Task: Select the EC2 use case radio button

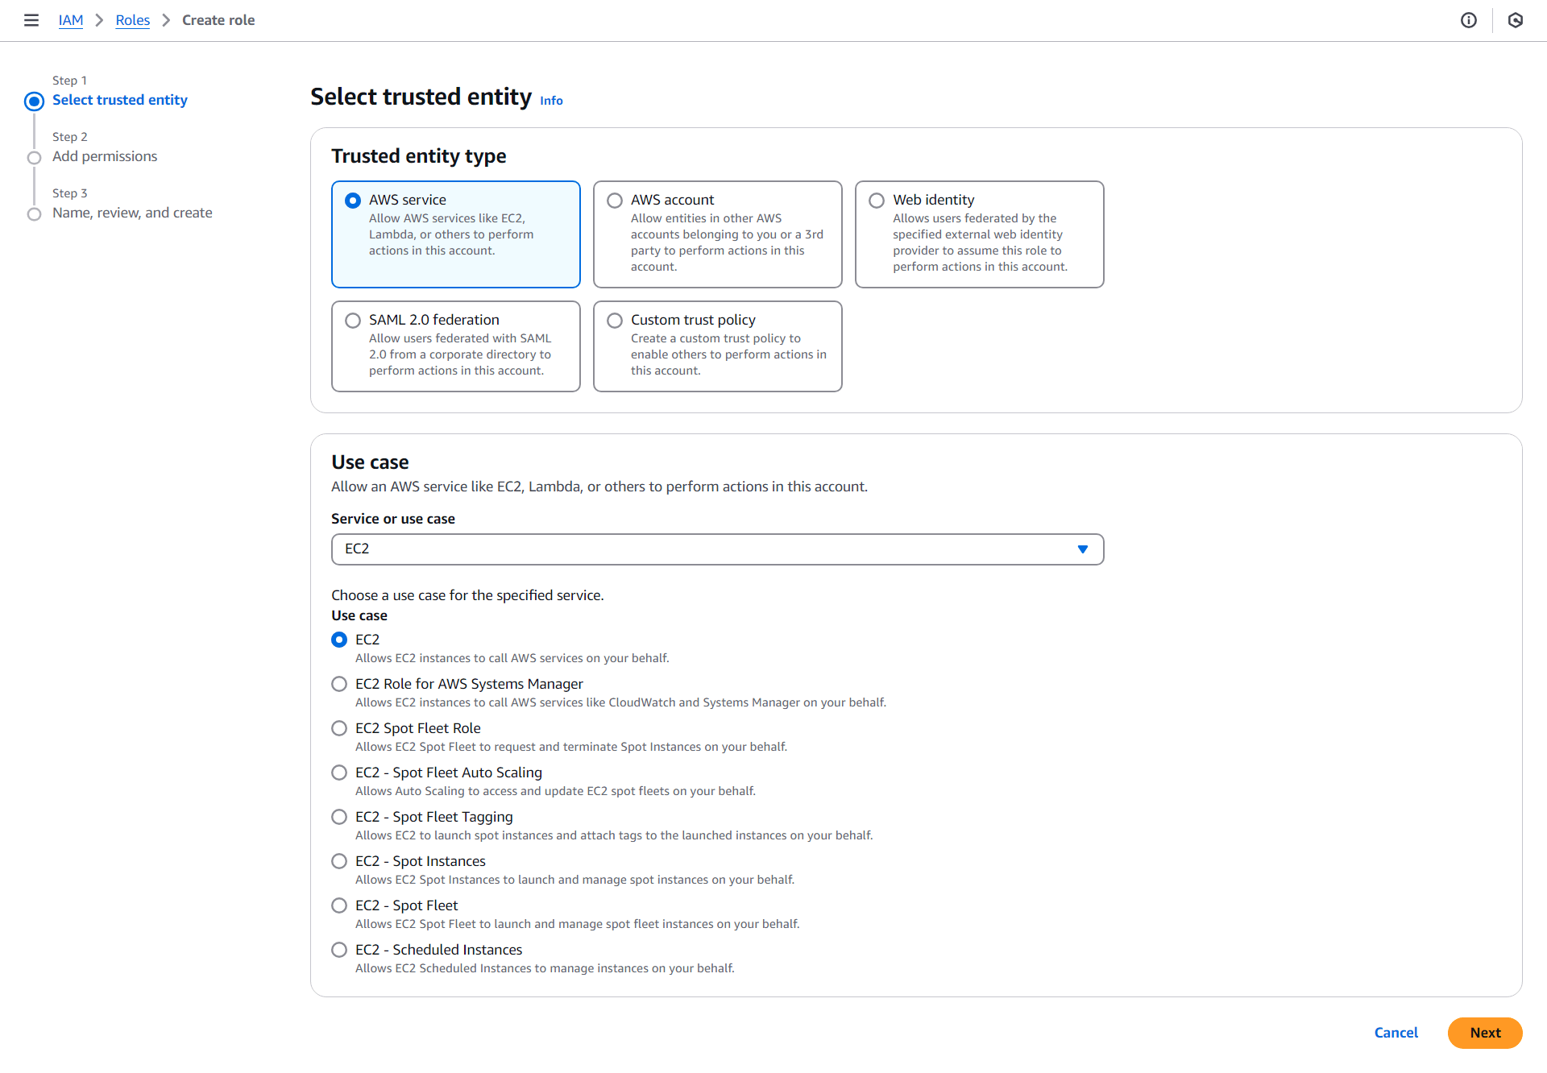Action: (x=340, y=640)
